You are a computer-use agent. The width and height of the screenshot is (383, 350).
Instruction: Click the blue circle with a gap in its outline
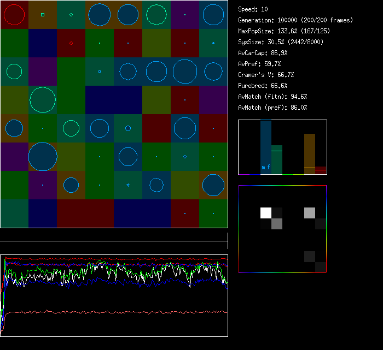[128, 157]
